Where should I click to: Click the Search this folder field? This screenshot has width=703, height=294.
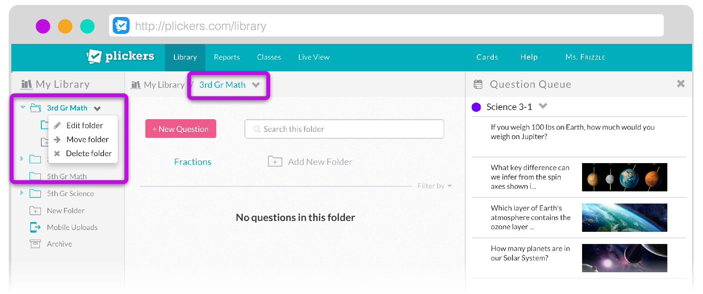tap(344, 129)
